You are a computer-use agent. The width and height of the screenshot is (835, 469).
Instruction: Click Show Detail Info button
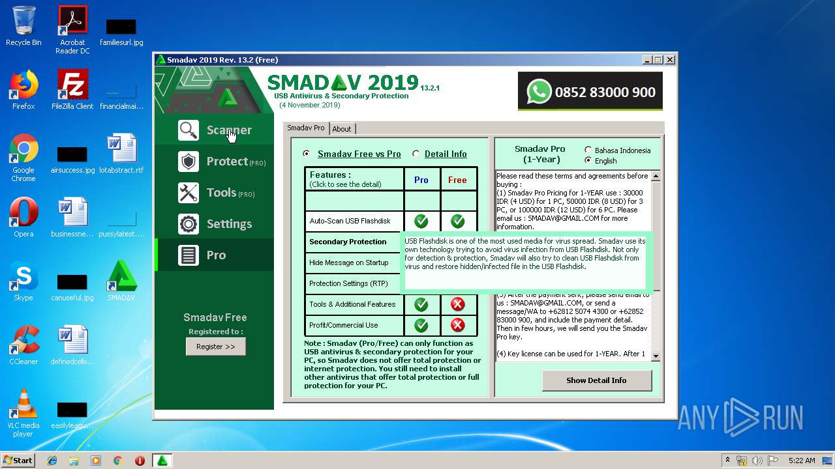coord(596,380)
